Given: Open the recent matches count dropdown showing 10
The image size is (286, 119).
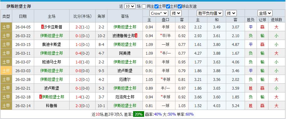Looking at the screenshot, I should [130, 6].
